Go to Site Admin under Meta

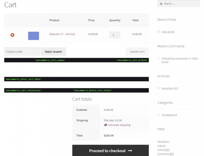(163, 142)
